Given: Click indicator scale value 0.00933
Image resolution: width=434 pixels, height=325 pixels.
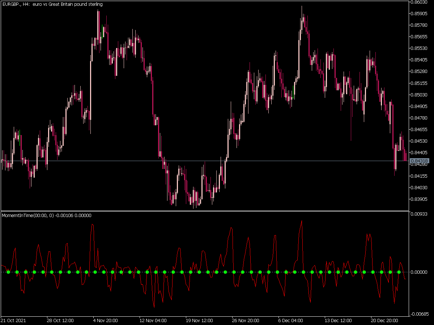Looking at the screenshot, I should [x=420, y=214].
